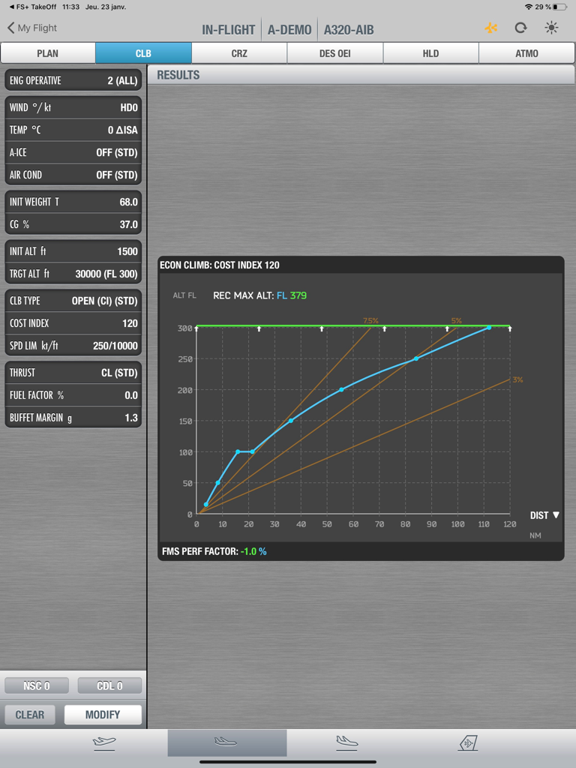Tap the CDL 0 button

pos(109,685)
